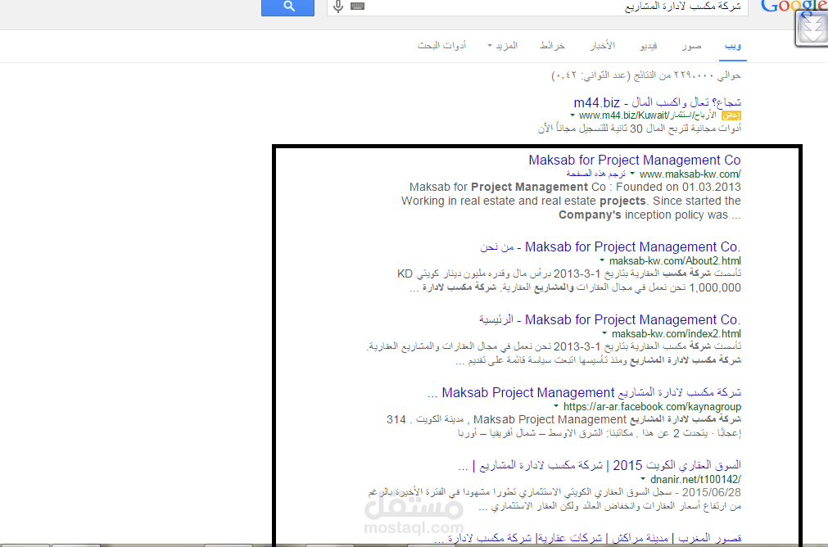Expand arrow beside www.maksab-kw.com/ URL
The width and height of the screenshot is (828, 547).
(x=632, y=173)
